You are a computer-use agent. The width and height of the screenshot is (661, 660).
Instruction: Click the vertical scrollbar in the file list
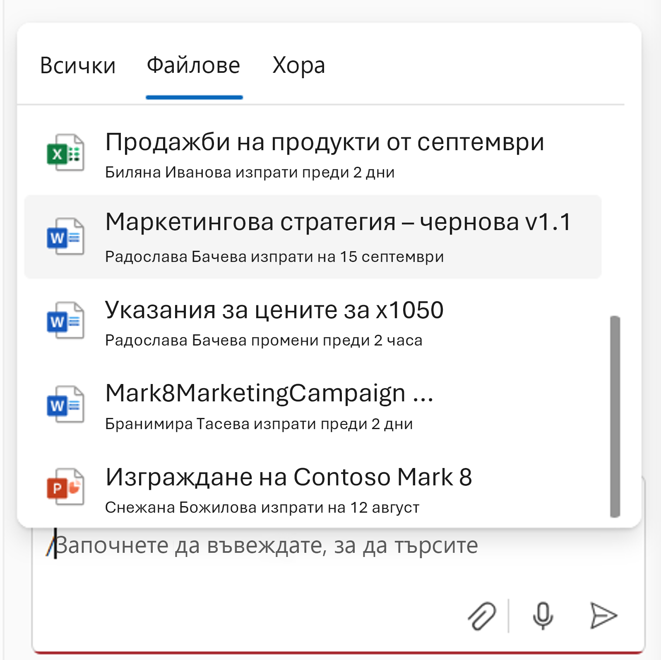(615, 416)
